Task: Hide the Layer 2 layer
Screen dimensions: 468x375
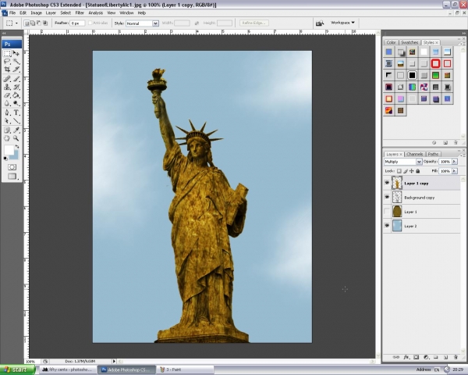Action: (387, 226)
